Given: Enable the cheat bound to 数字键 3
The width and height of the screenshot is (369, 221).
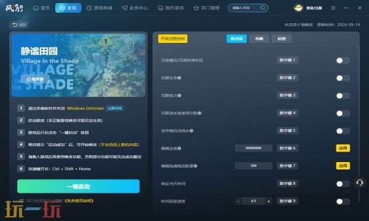Looking at the screenshot, I should tap(343, 96).
